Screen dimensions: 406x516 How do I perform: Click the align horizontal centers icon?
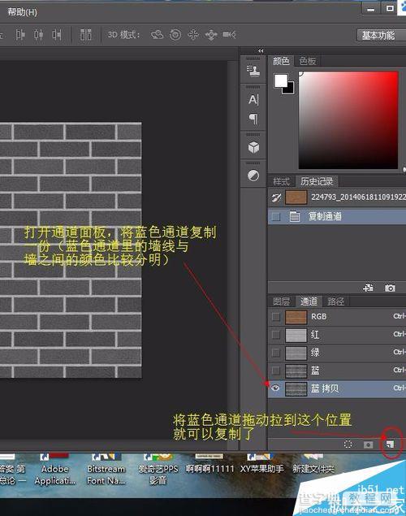(38, 35)
